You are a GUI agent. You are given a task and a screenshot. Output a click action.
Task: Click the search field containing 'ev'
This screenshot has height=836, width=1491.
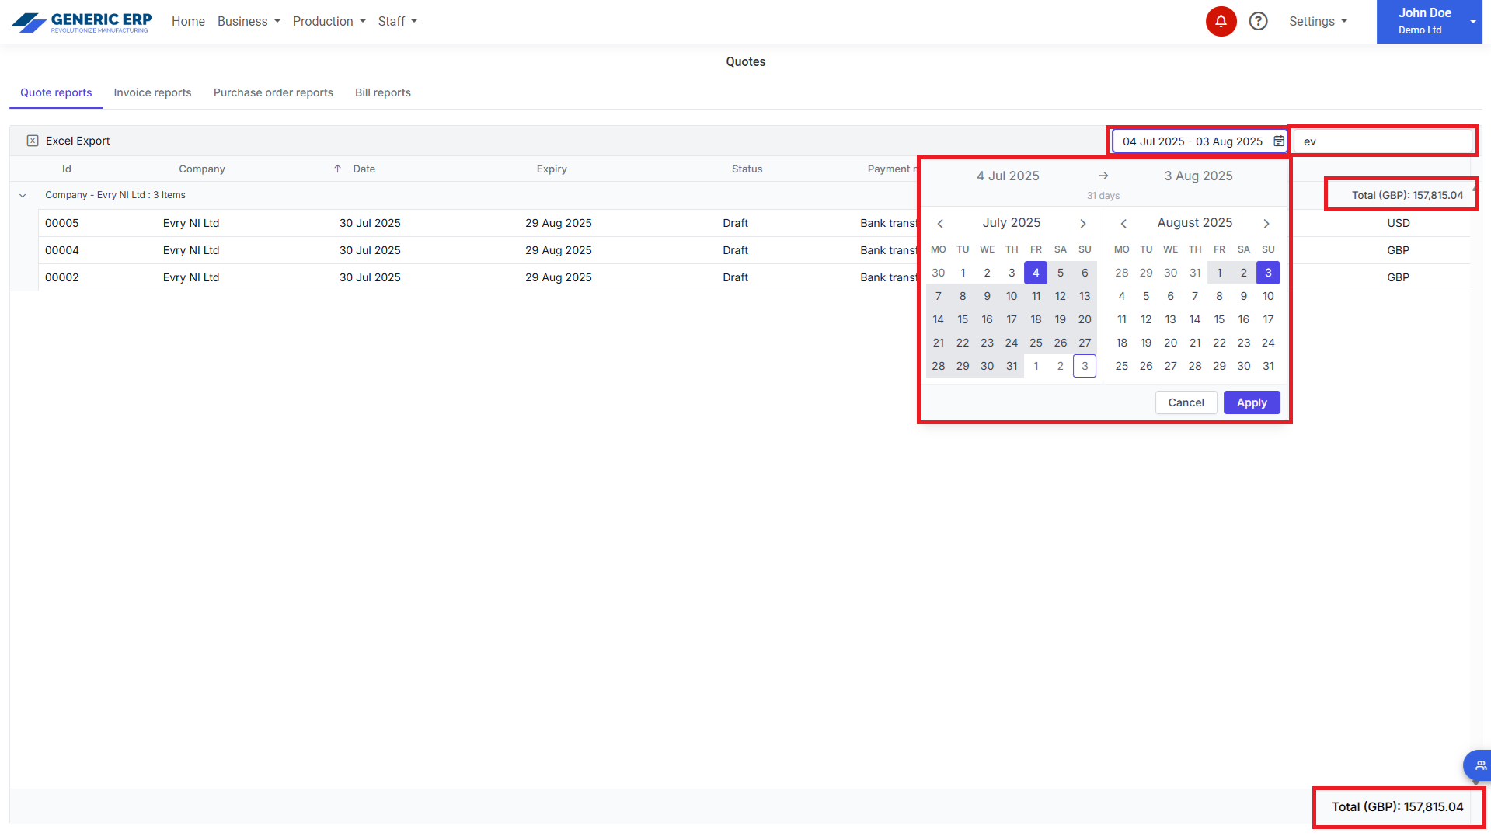point(1383,141)
